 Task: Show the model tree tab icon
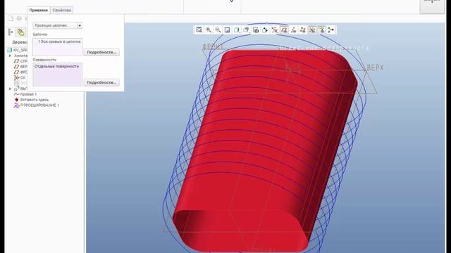pos(11,32)
